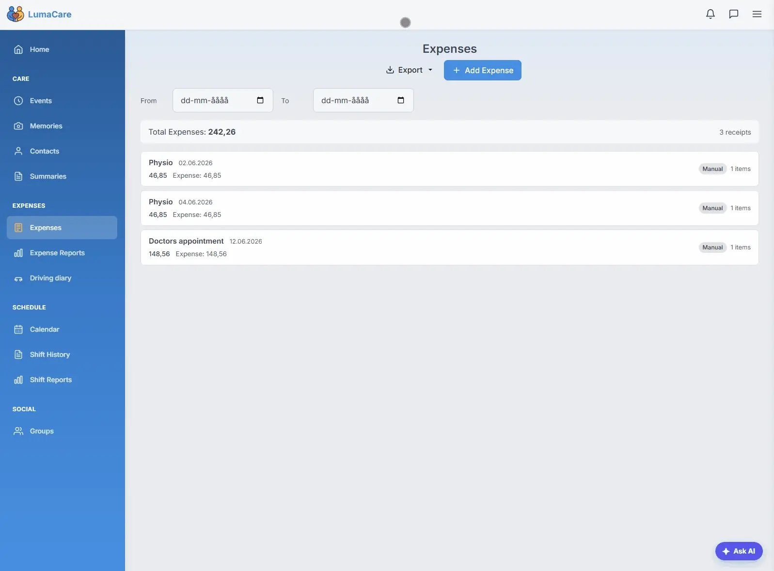Open Contacts from the sidebar

62,151
